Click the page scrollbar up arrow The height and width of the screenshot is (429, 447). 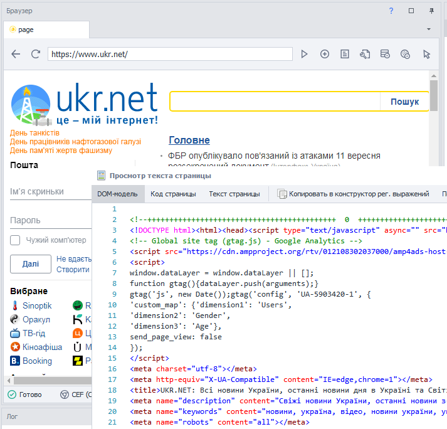[434, 76]
